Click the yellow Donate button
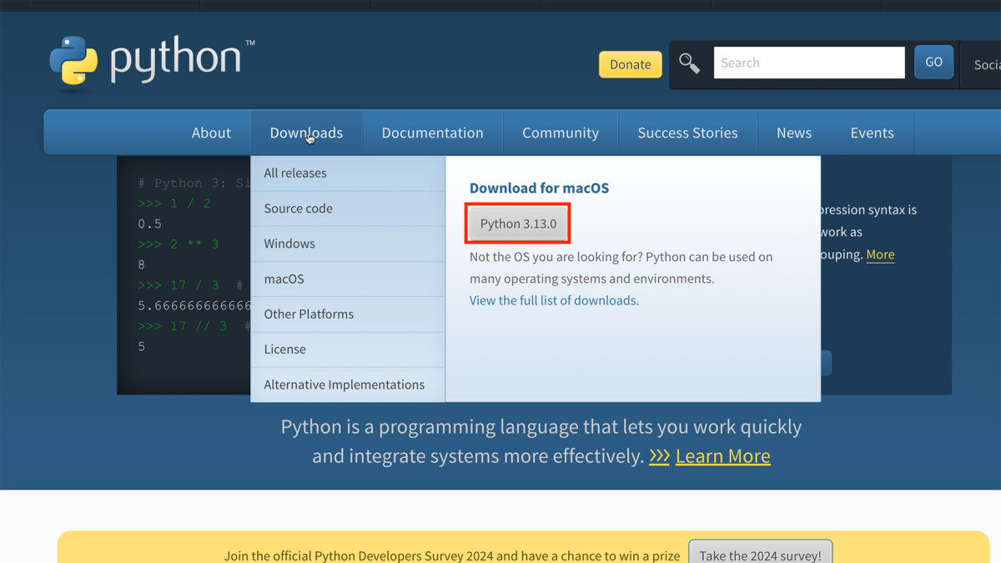The height and width of the screenshot is (563, 1001). point(630,64)
